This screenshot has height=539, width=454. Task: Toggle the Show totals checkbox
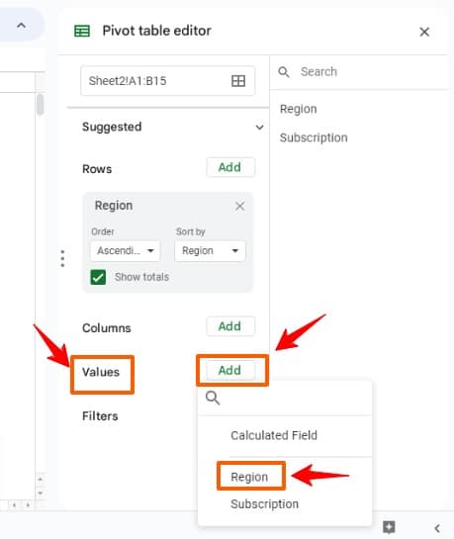tap(98, 277)
